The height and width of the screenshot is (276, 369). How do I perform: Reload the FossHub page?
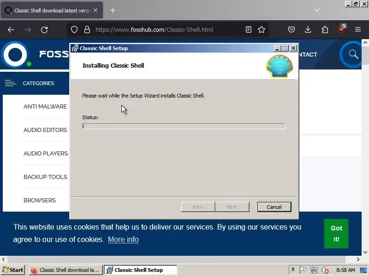point(44,30)
